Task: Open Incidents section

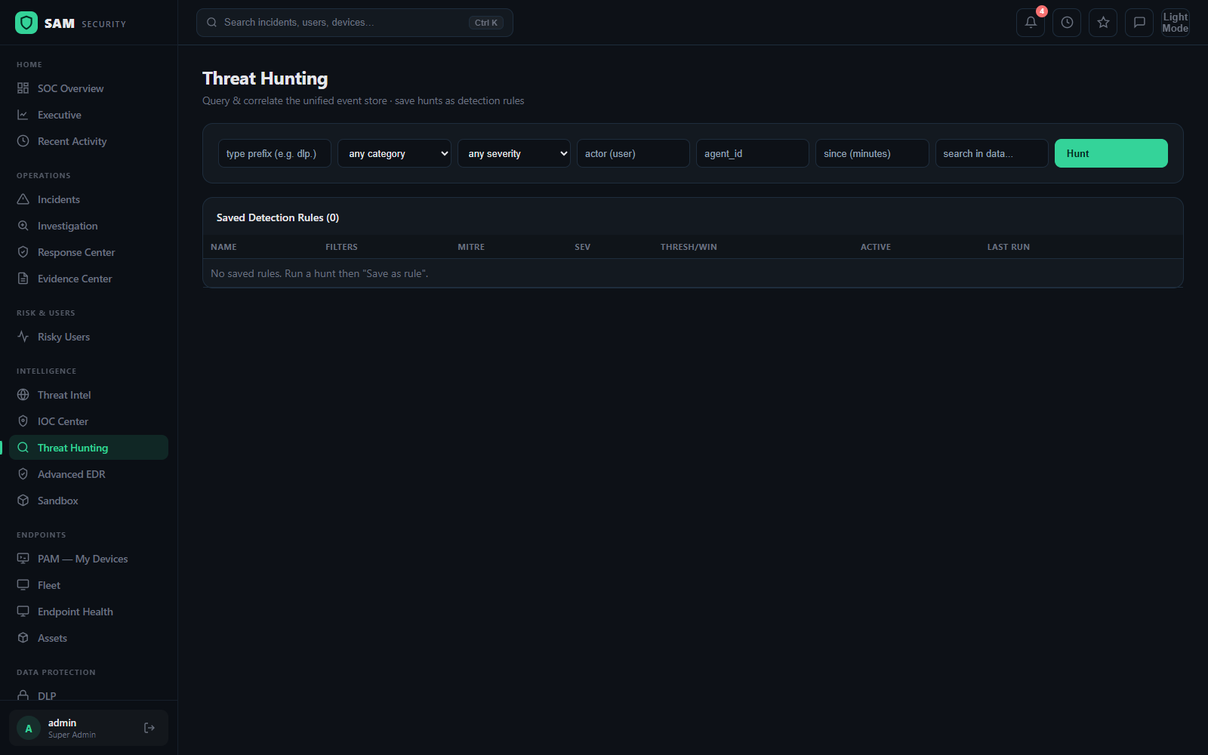Action: click(88, 199)
